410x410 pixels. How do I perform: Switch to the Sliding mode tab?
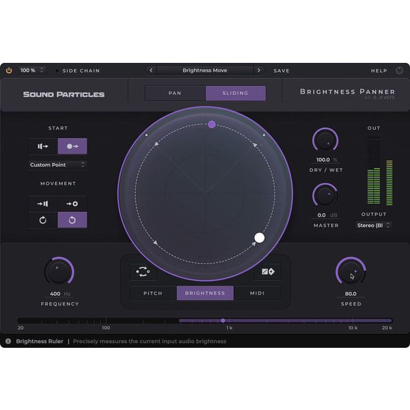[235, 93]
